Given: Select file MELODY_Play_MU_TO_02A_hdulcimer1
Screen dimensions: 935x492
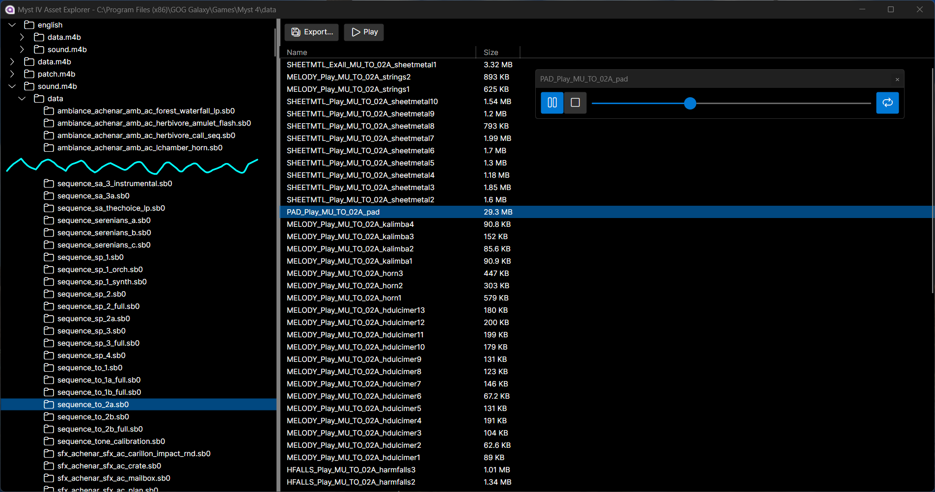Looking at the screenshot, I should (x=354, y=457).
